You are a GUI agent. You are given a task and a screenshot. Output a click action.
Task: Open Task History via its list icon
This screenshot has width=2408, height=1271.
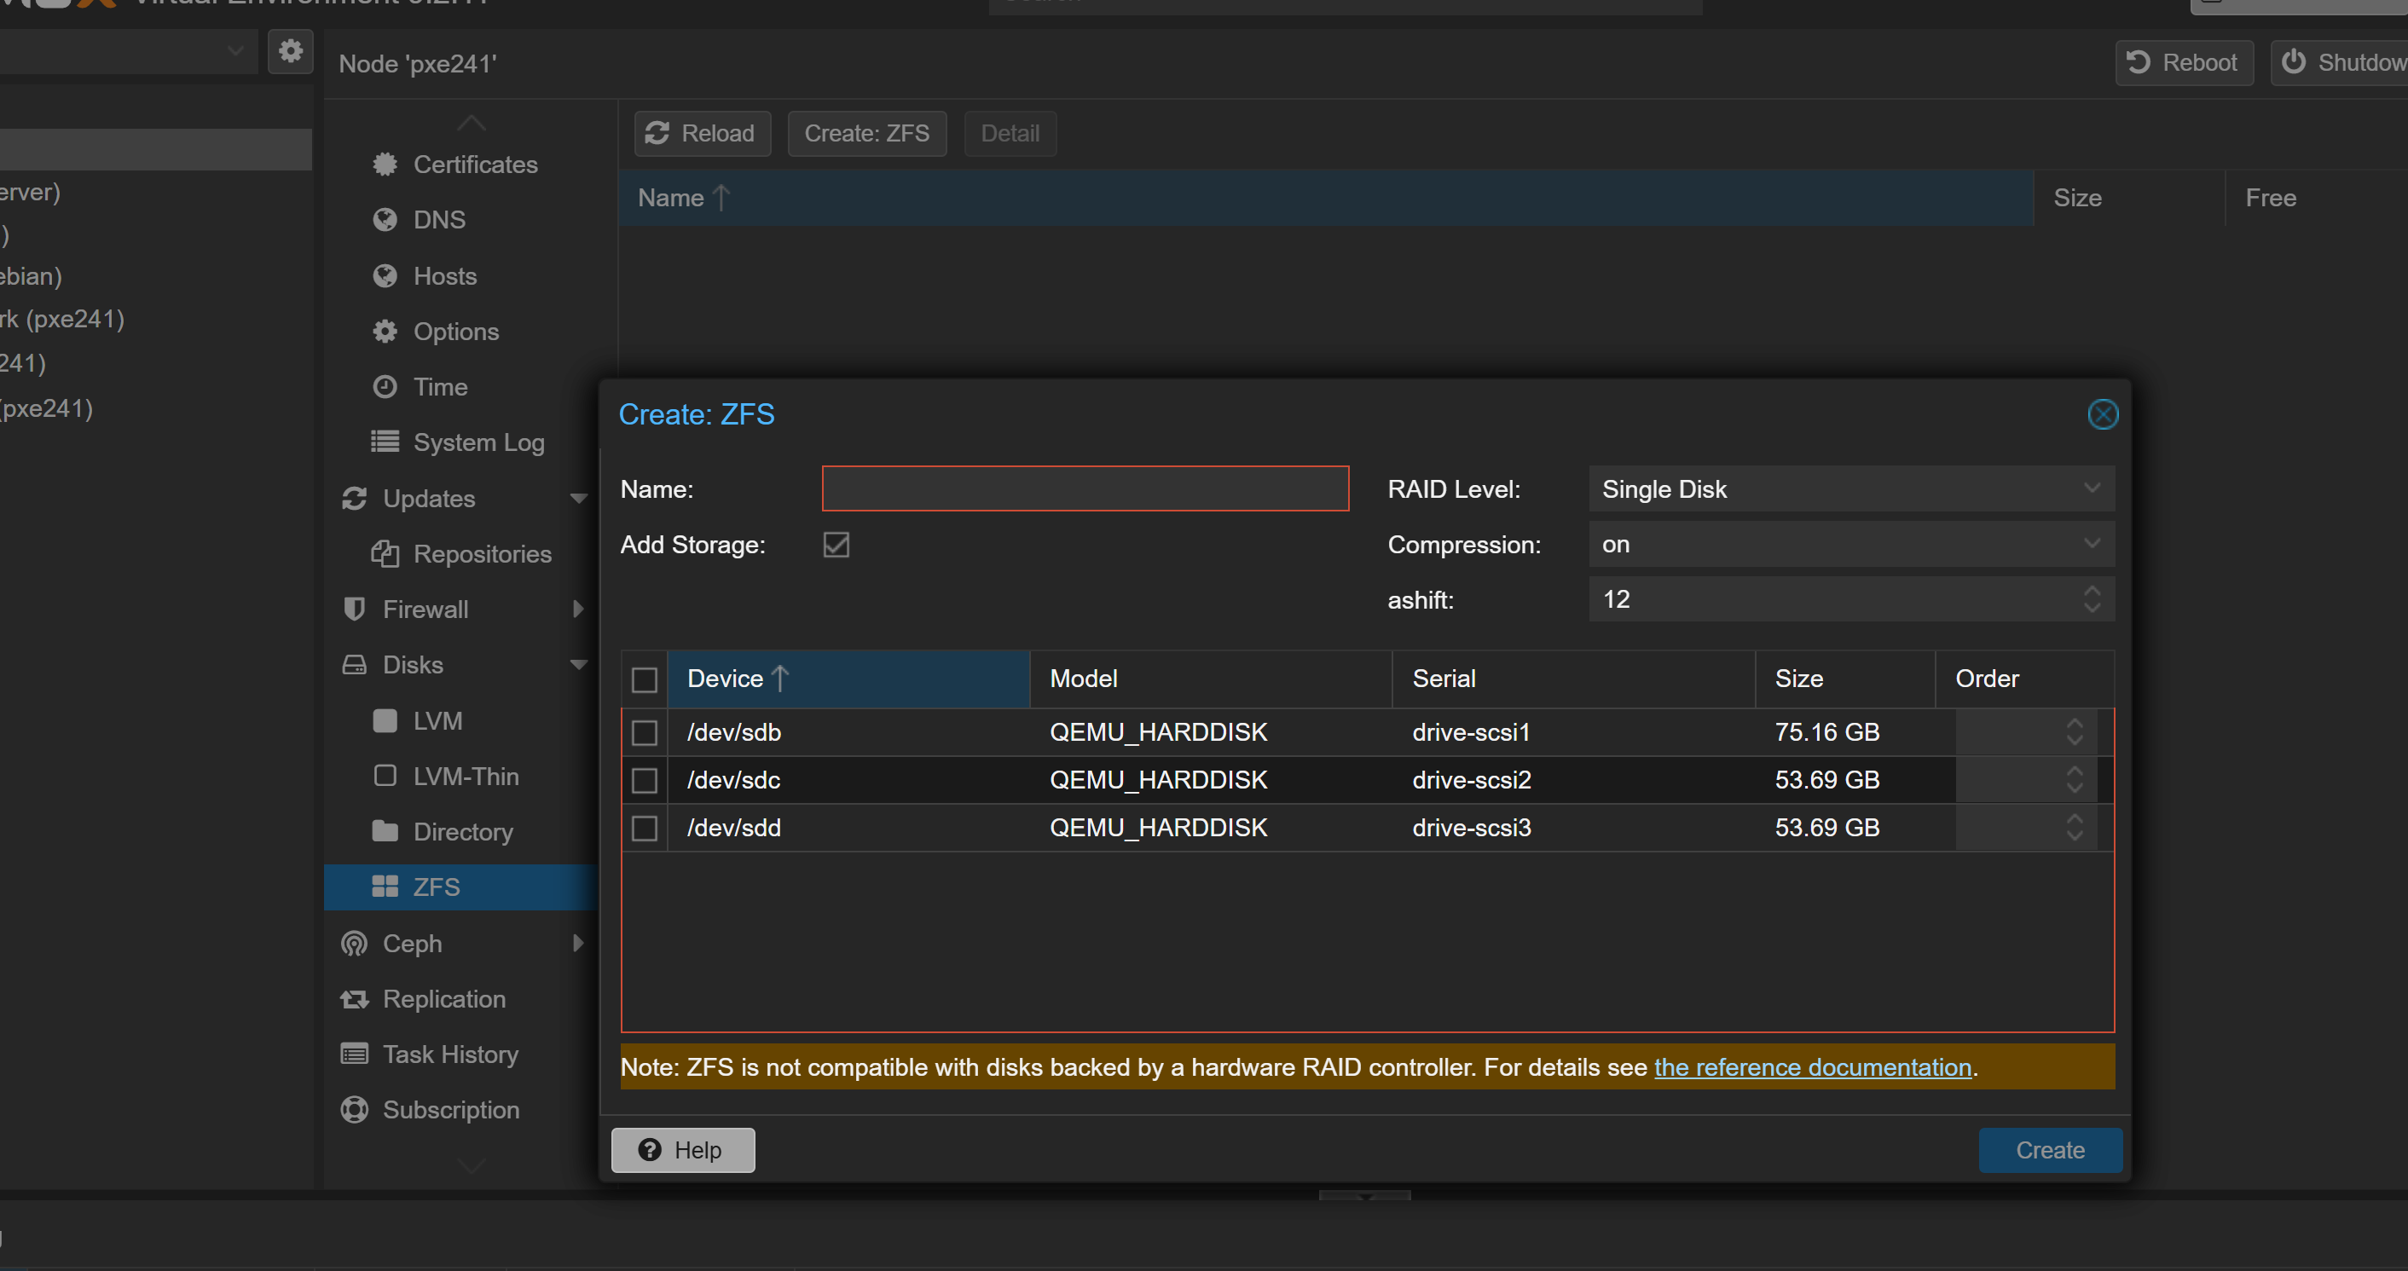[x=354, y=1054]
